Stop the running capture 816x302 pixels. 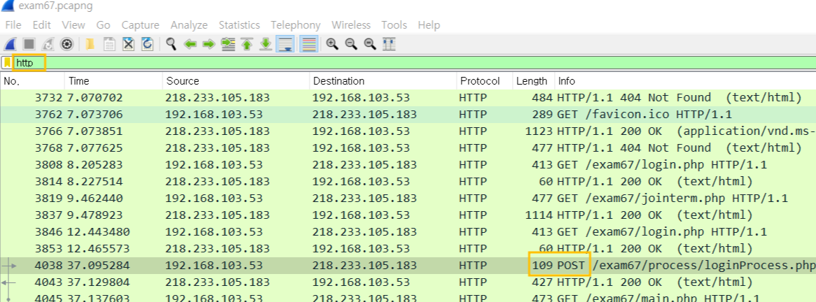click(x=29, y=44)
